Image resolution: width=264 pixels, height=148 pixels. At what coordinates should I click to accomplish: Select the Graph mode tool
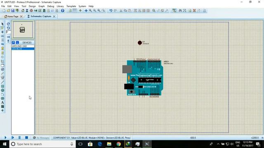pos(2,61)
